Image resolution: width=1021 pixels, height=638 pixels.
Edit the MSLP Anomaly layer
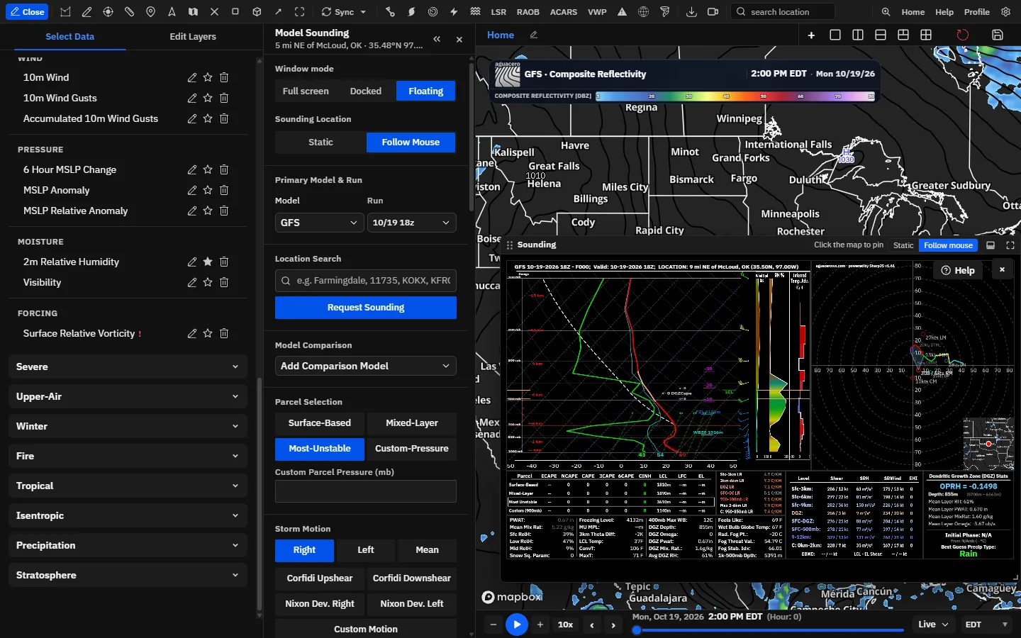pyautogui.click(x=192, y=190)
